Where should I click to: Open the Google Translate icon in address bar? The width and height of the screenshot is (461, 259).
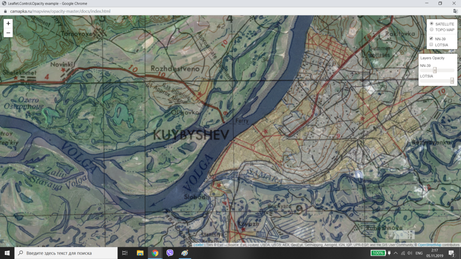(x=455, y=11)
